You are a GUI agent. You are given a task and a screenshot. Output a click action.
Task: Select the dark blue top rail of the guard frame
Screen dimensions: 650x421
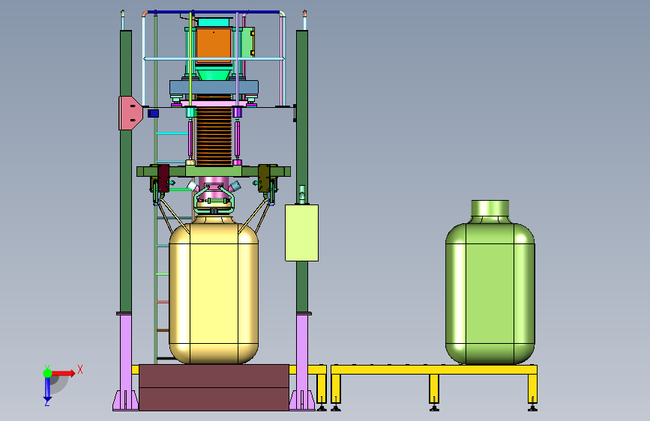(214, 12)
